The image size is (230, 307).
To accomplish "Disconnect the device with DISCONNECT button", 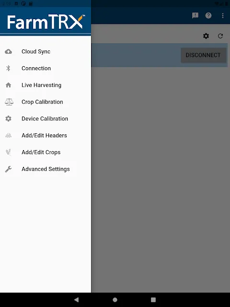I will [x=203, y=55].
